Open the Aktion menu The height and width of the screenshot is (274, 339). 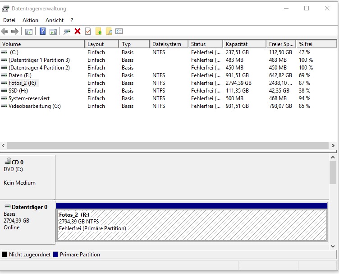[x=30, y=20]
